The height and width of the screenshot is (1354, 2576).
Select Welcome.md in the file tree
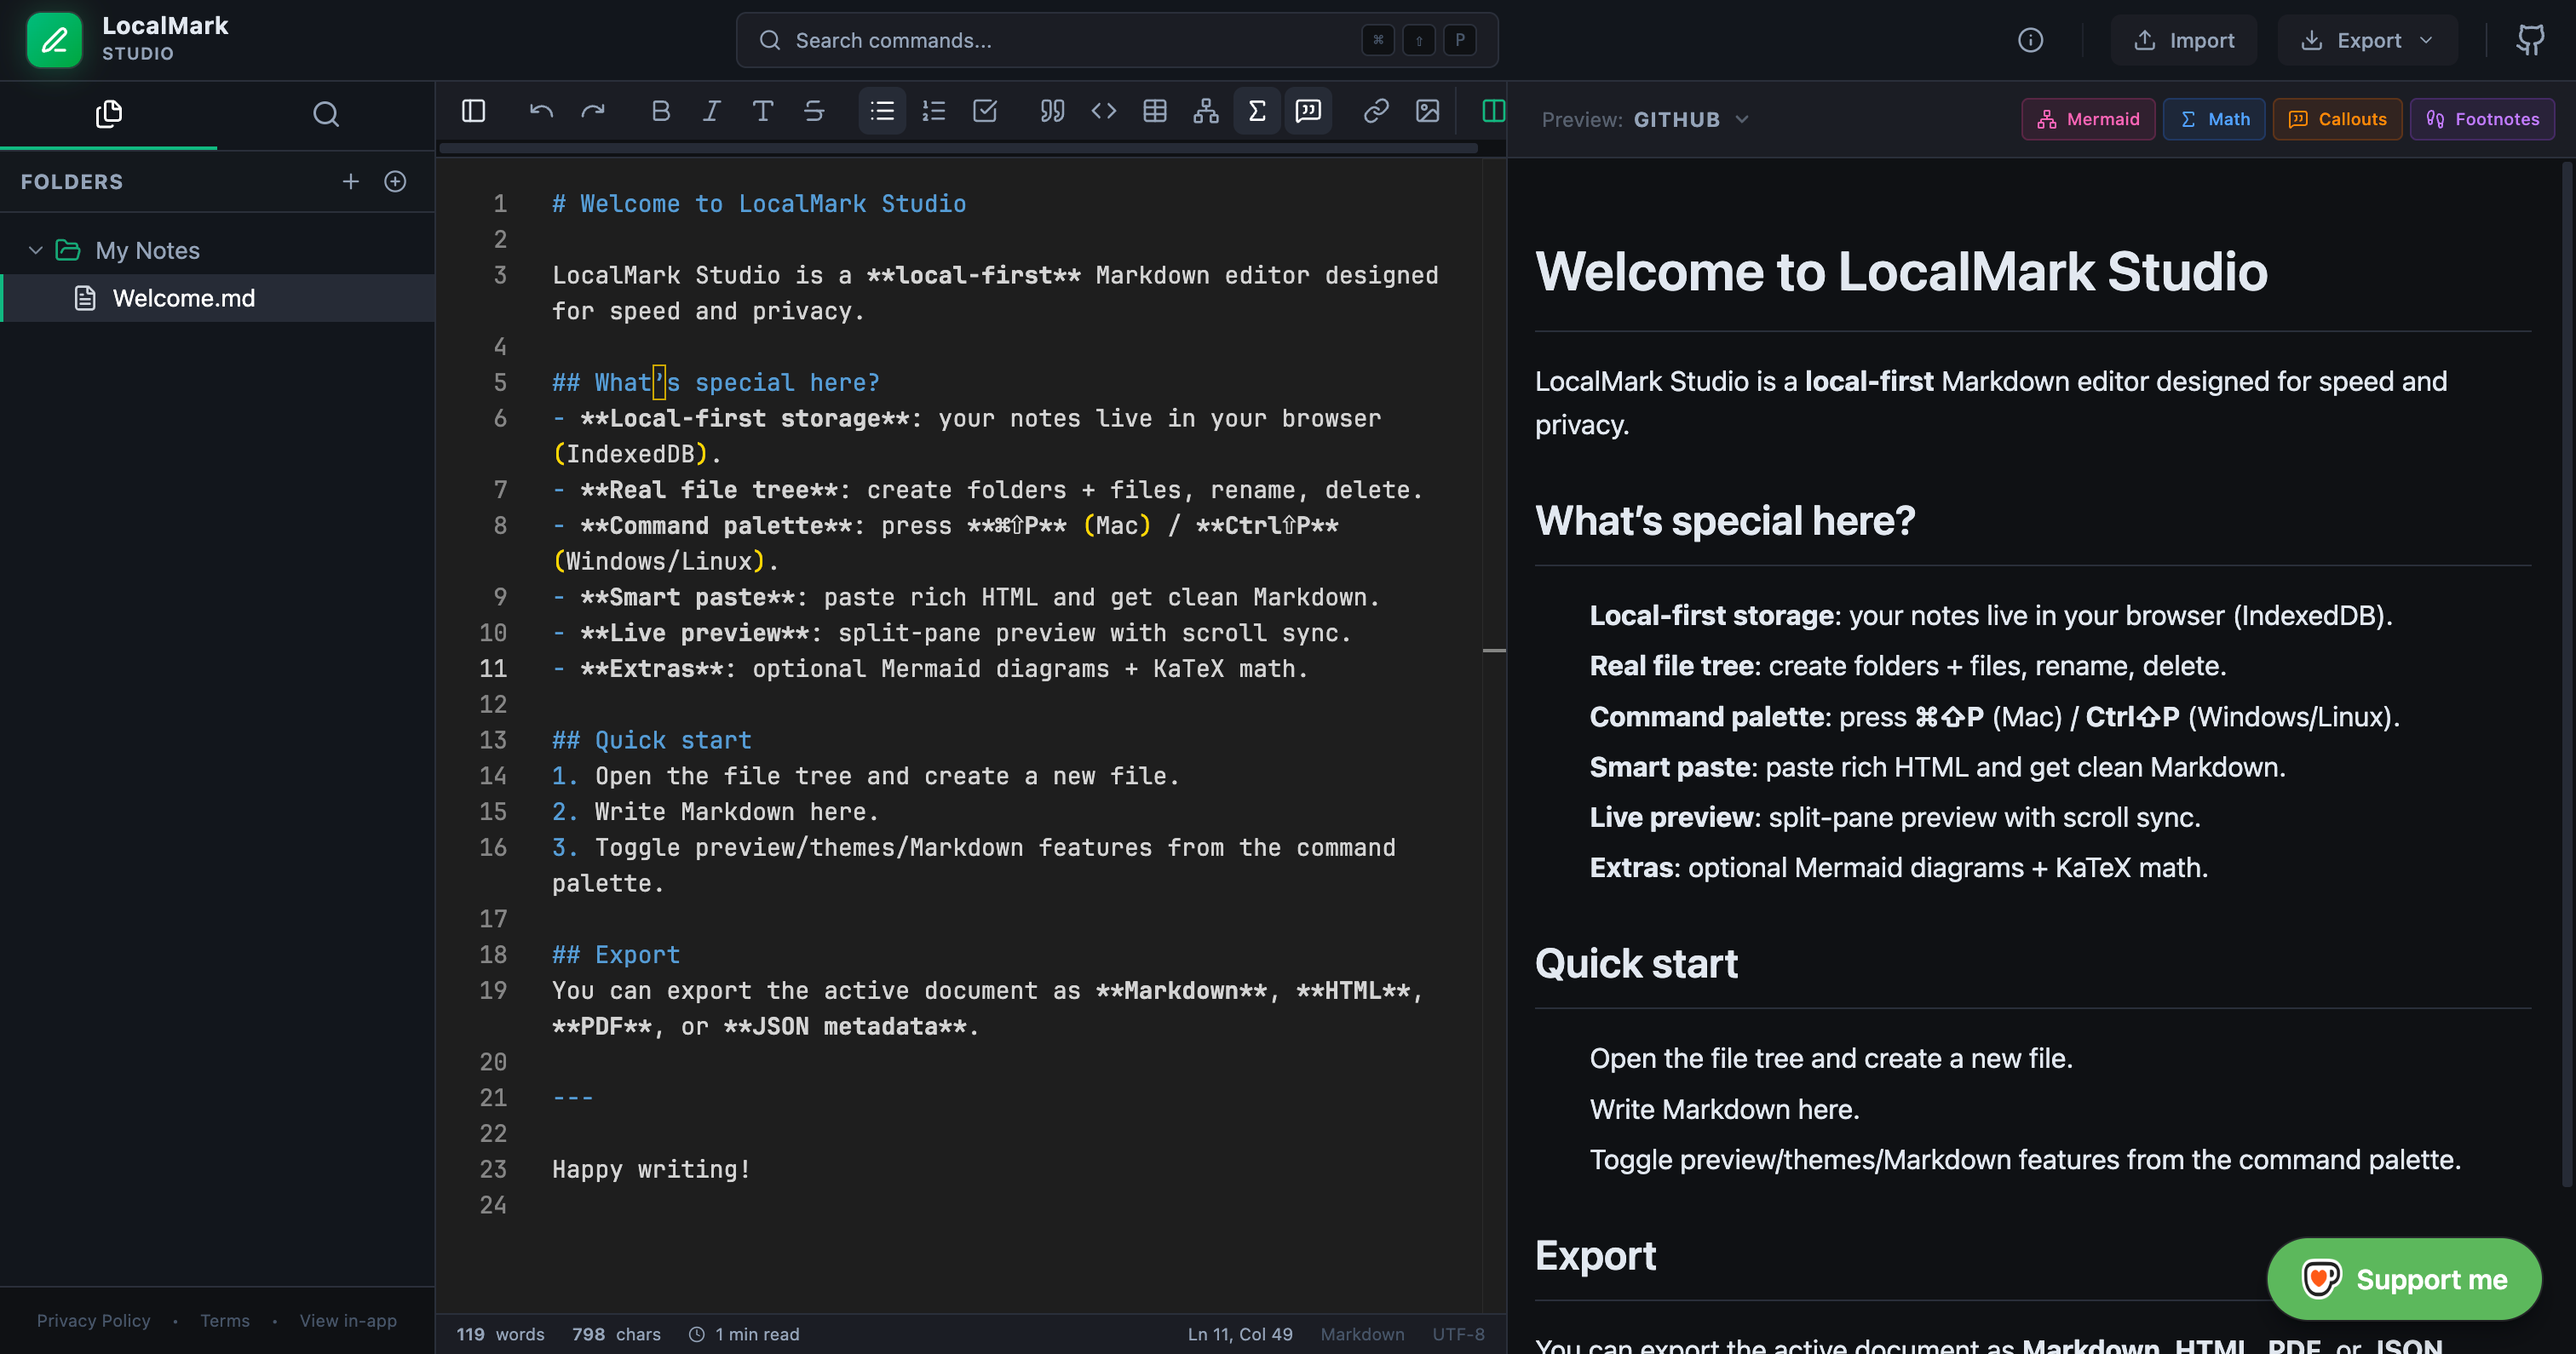click(x=184, y=297)
